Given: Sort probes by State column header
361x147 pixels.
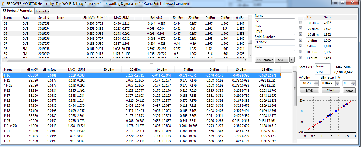Looking at the screenshot, I should 26,18.
